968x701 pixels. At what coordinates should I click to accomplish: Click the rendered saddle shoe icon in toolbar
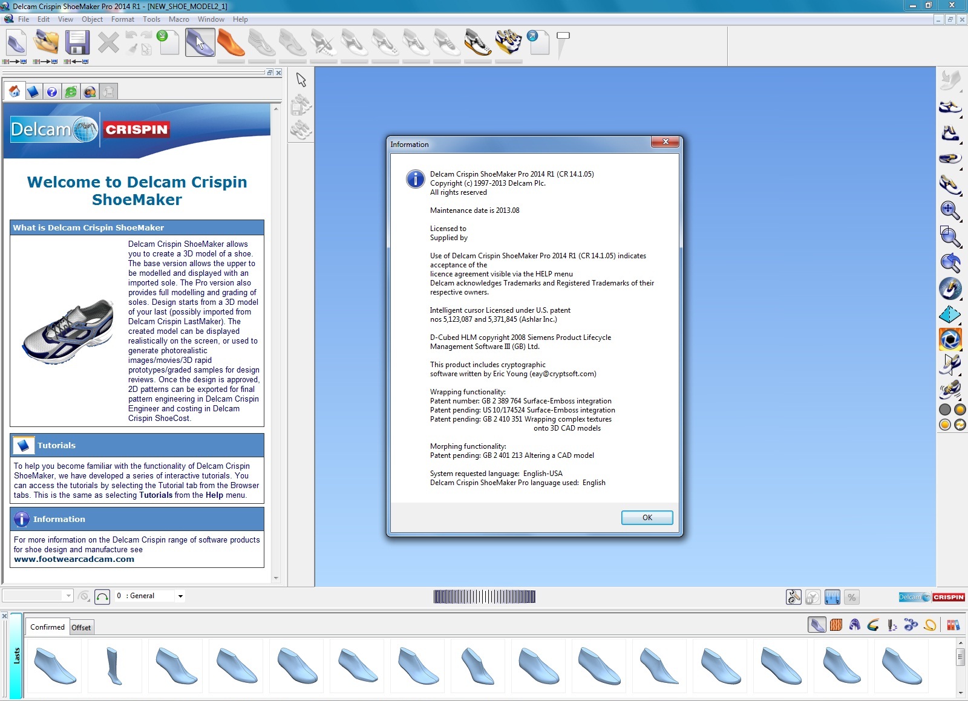coord(478,43)
